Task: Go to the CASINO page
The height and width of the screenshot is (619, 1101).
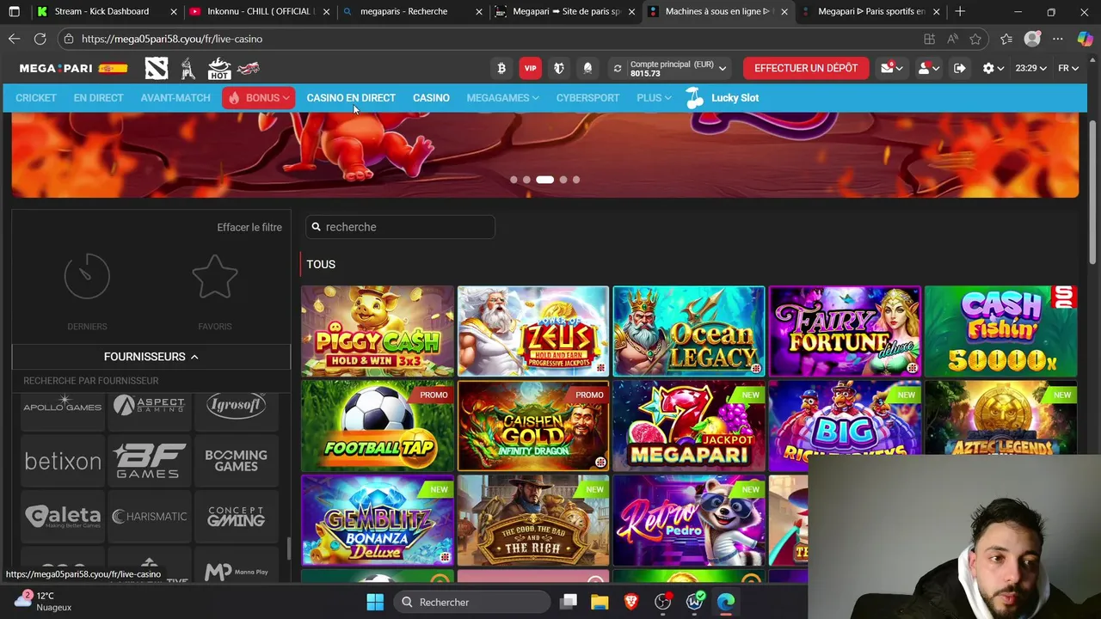Action: (x=431, y=98)
